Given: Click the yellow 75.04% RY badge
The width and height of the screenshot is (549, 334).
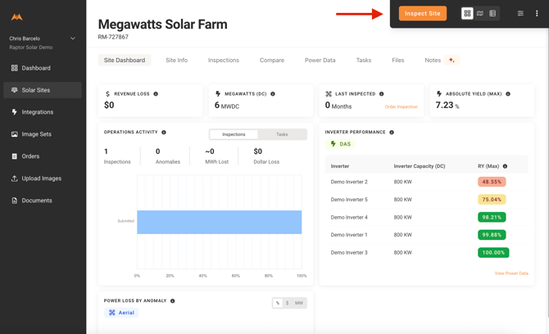Looking at the screenshot, I should pyautogui.click(x=492, y=200).
